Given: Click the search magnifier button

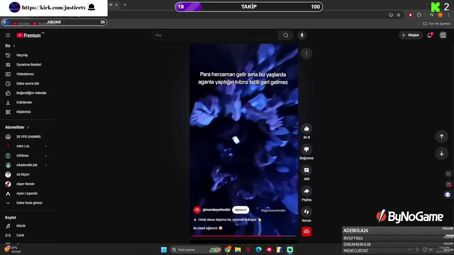Looking at the screenshot, I should tap(286, 35).
